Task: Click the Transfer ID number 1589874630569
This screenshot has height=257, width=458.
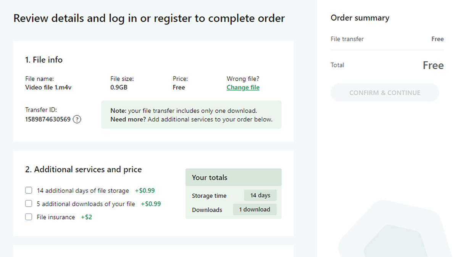Action: [x=48, y=120]
